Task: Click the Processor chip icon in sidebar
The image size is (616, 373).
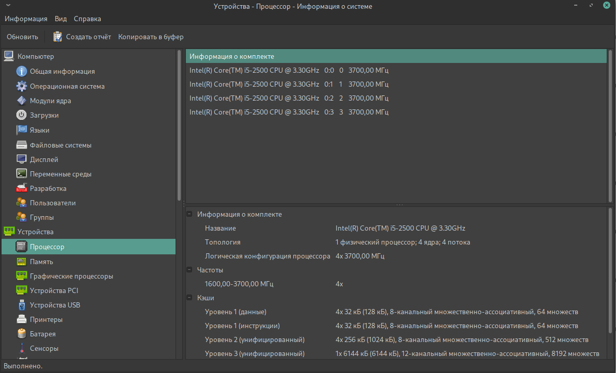Action: pos(22,247)
